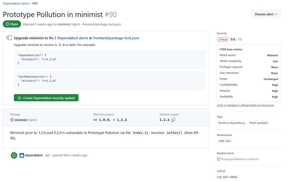288x182 pixels.
Task: Click the 'Related alerts' section heading
Action: click(225, 153)
